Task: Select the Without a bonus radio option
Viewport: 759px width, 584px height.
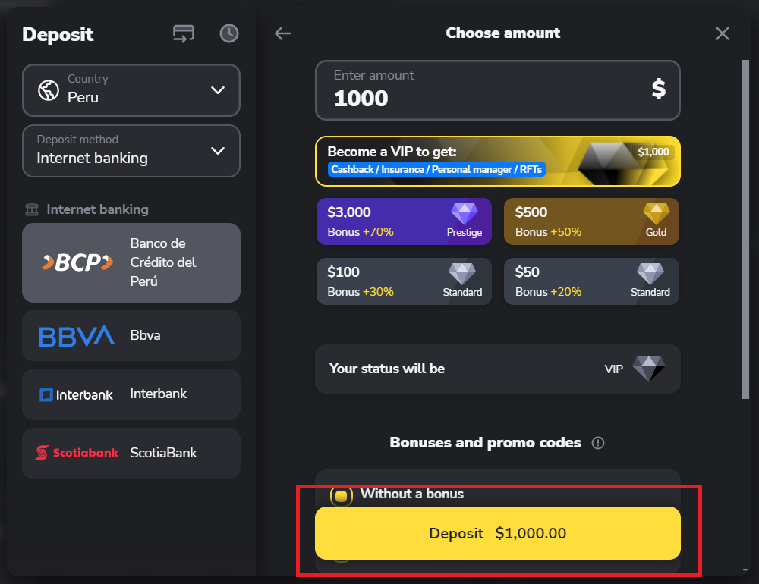Action: 341,495
